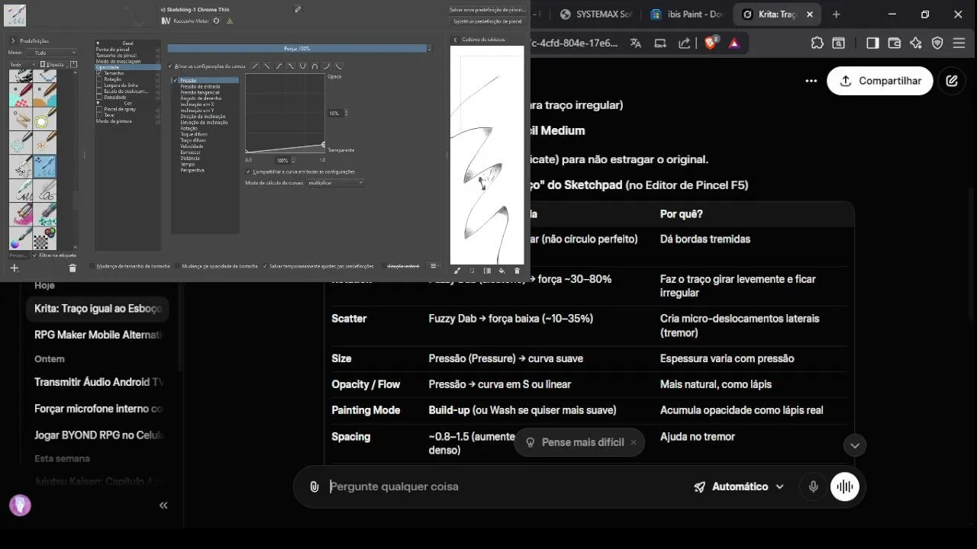Click the warning triangle beside Rascunho Motor
Screen dimensions: 977x549
tap(230, 21)
